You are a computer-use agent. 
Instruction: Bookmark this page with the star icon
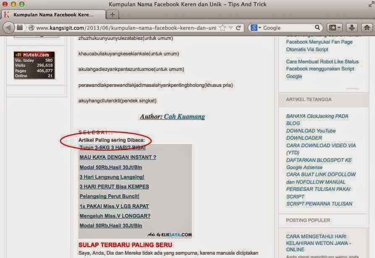(223, 28)
